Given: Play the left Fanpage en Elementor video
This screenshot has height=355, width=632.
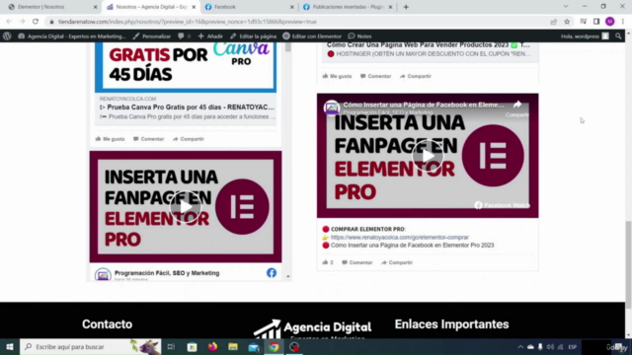Looking at the screenshot, I should [186, 206].
